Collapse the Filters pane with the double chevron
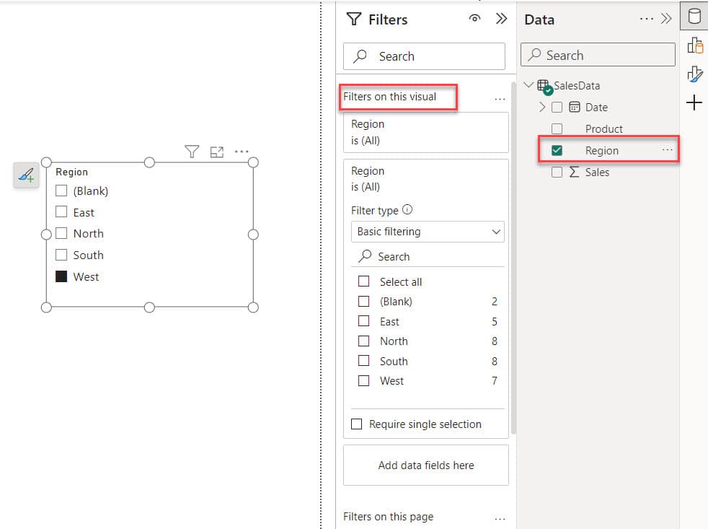The height and width of the screenshot is (529, 708). [x=501, y=19]
